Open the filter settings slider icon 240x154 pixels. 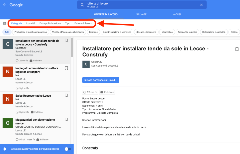5,24
